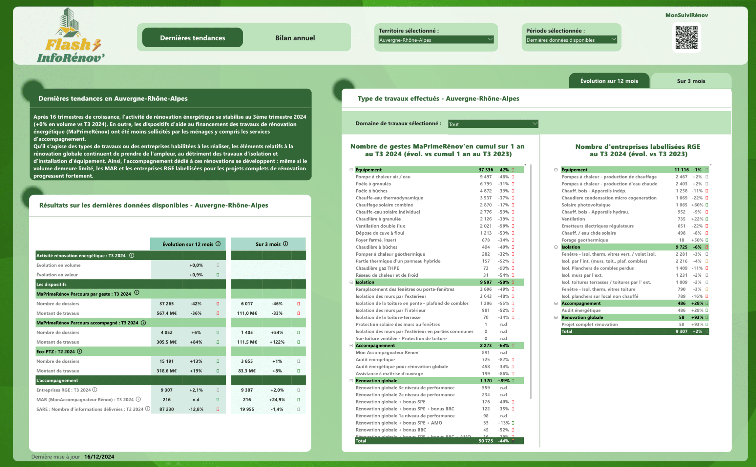
Task: Collapse the Équipement group in MaPrimeRénov table
Action: (x=351, y=170)
